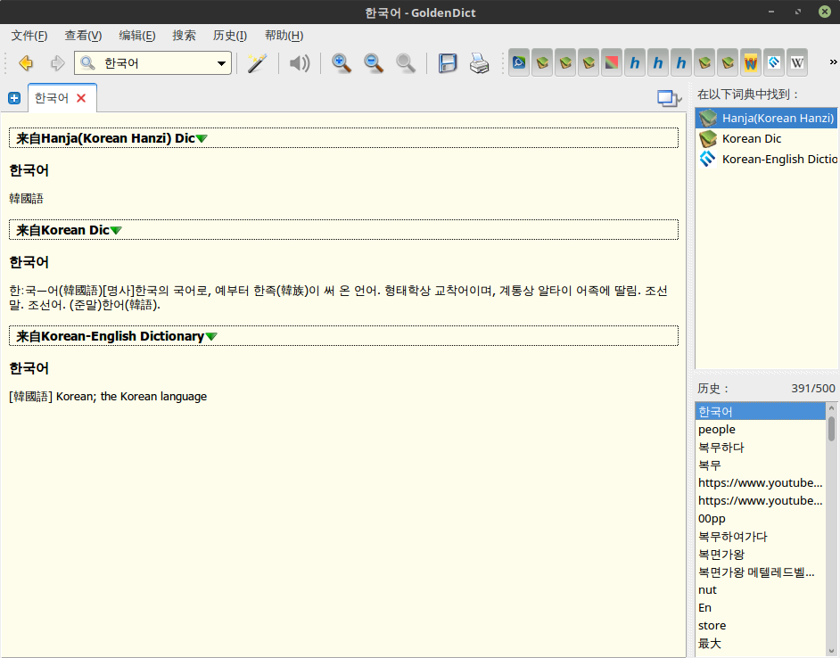
Task: Open the search input dropdown arrow
Action: [x=219, y=63]
